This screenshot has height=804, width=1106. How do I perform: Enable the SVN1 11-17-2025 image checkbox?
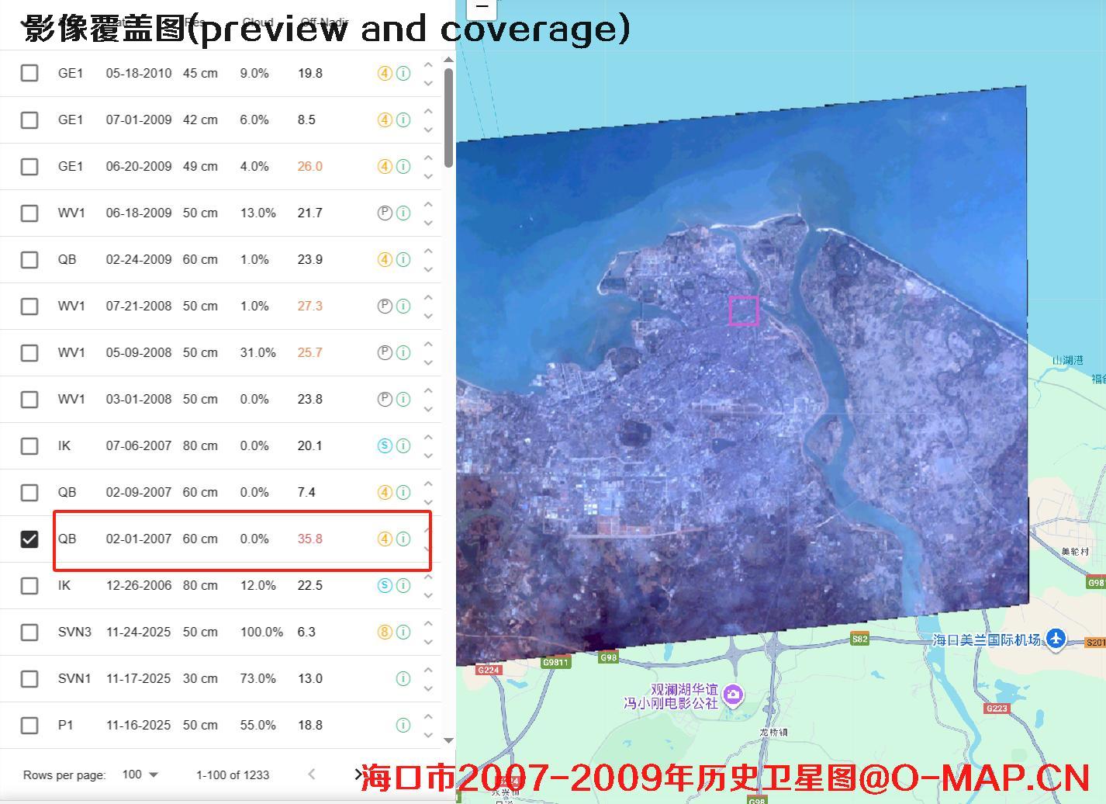click(x=29, y=678)
